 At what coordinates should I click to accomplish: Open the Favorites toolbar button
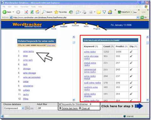pyautogui.click(x=61, y=12)
